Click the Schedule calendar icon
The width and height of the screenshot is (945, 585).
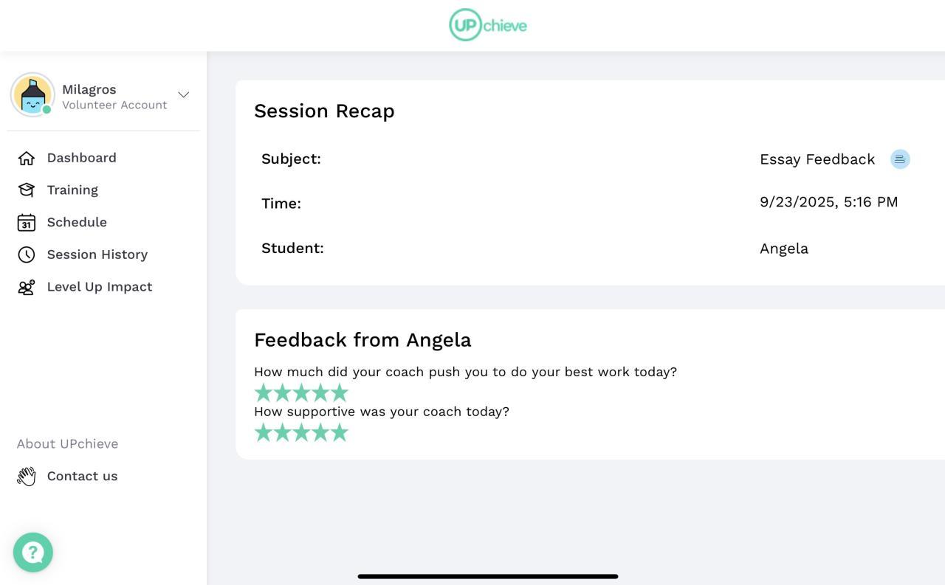27,223
